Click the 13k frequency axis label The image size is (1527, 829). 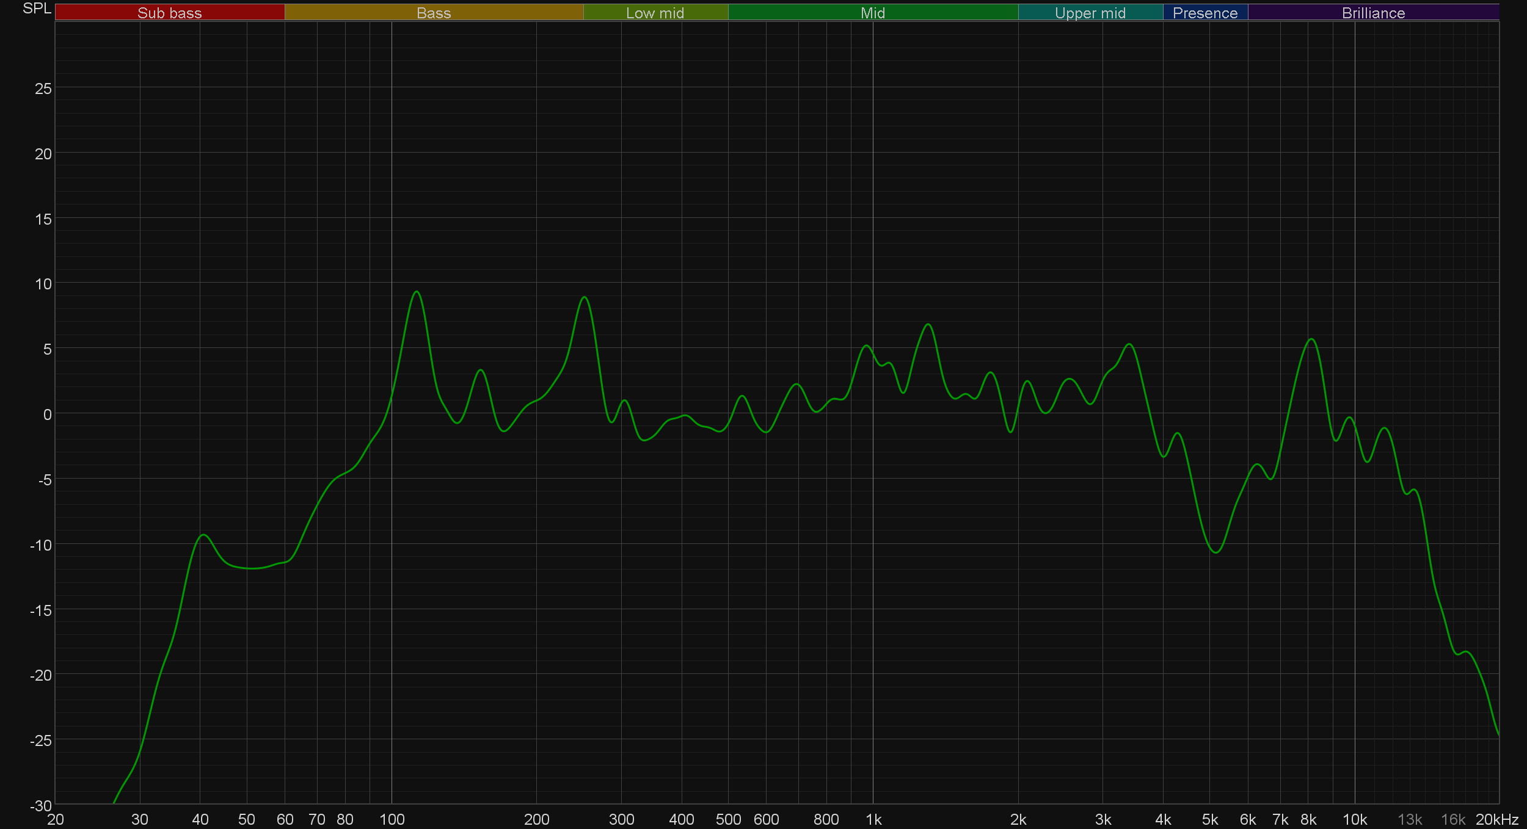tap(1410, 819)
